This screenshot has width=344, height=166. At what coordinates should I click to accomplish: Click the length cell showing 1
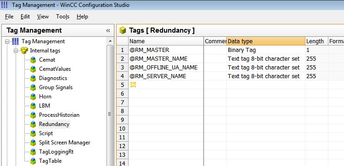click(316, 50)
